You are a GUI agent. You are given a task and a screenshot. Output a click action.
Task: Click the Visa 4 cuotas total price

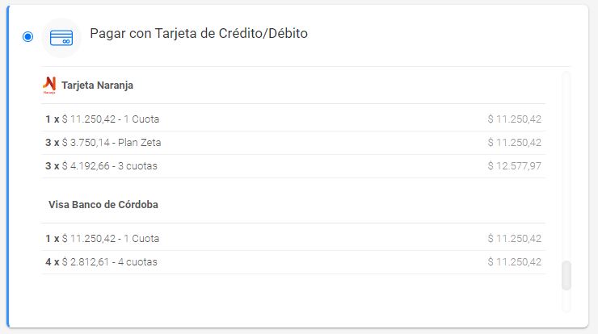[x=515, y=262]
